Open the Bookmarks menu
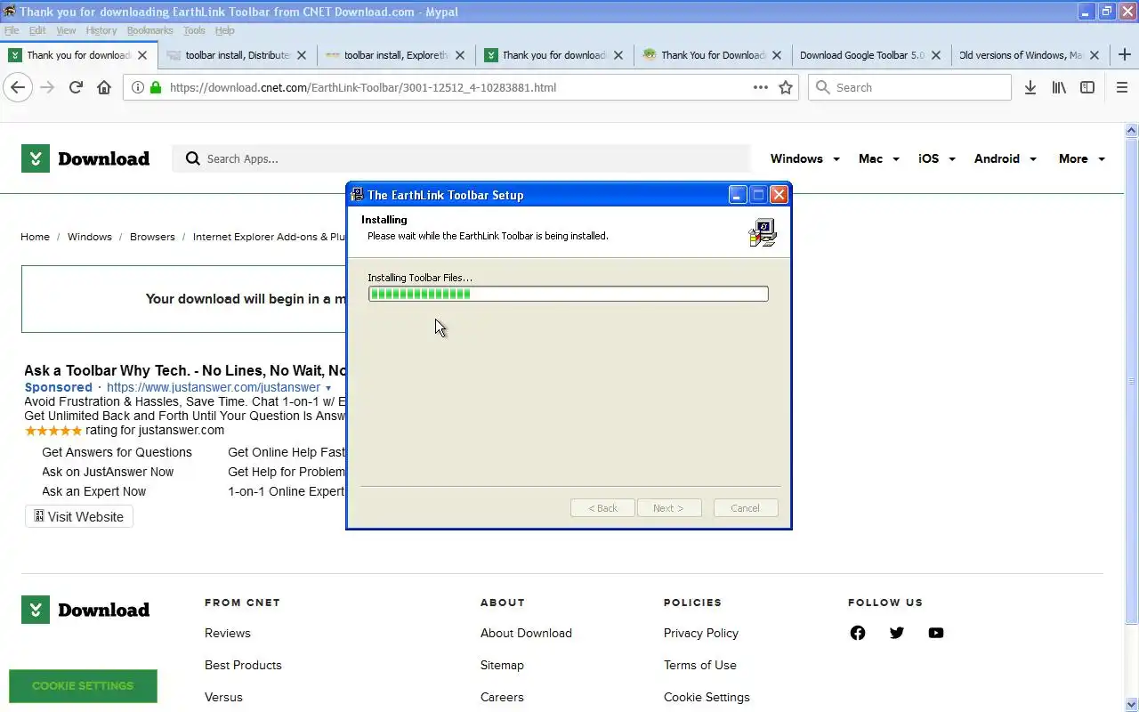The image size is (1139, 712). coord(149,30)
